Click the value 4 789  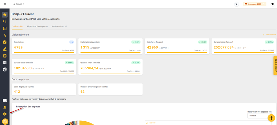click(18, 47)
